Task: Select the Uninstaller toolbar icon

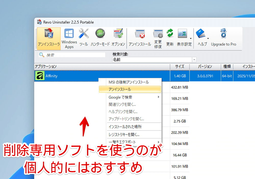Action: (x=49, y=38)
